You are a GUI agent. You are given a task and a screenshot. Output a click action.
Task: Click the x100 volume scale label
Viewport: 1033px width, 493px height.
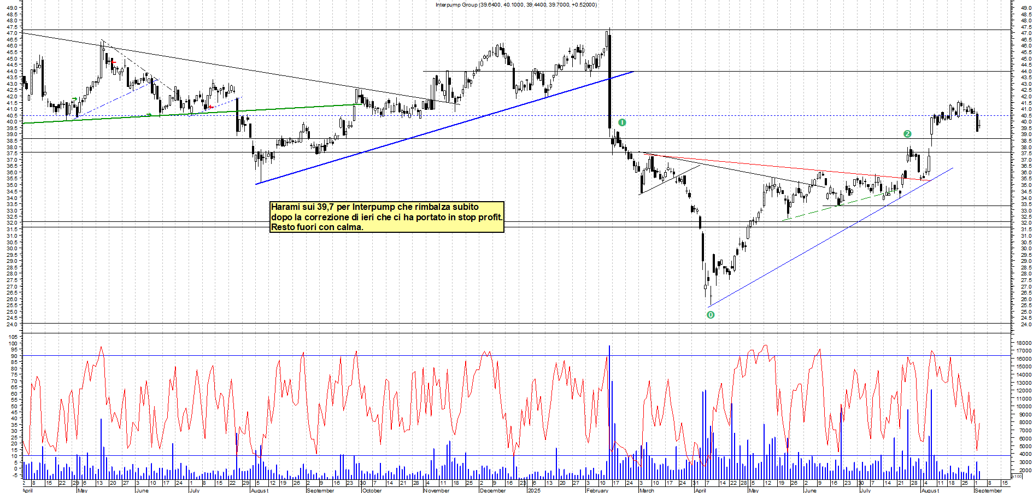click(x=1017, y=477)
